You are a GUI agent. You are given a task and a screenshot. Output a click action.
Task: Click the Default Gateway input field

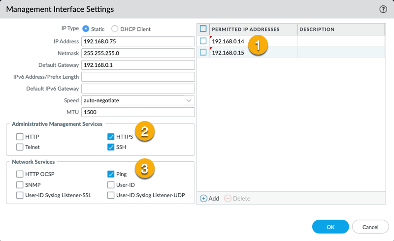[x=138, y=65]
